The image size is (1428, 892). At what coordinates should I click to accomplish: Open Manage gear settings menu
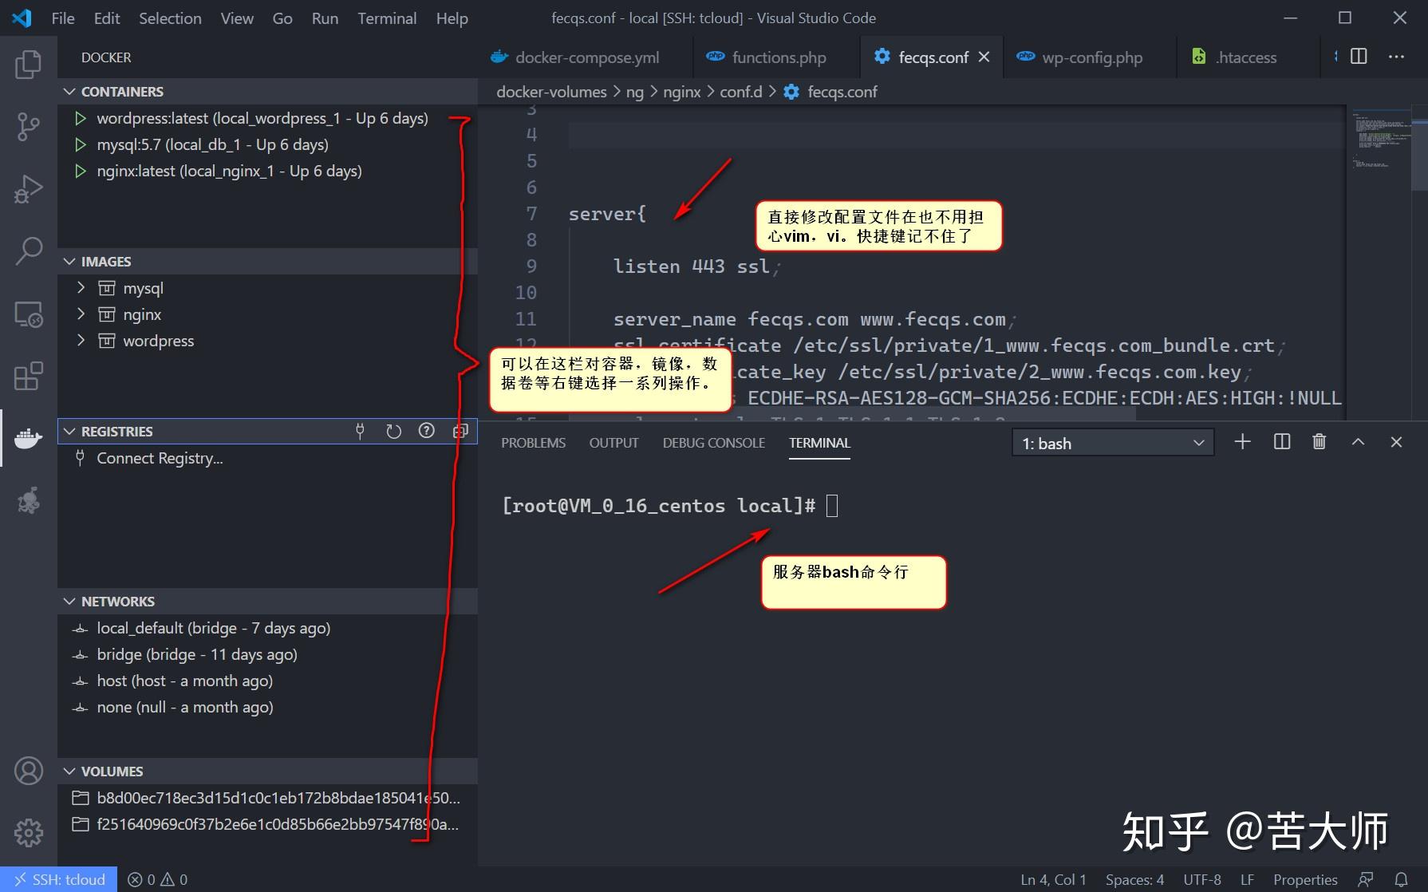(29, 833)
